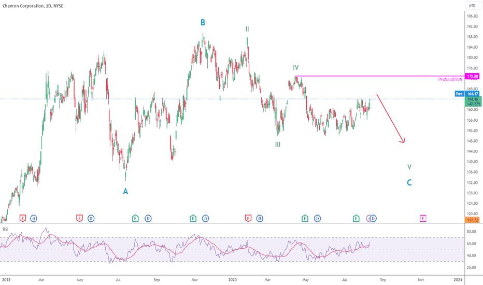Click the 2024 label on the time axis

(x=458, y=280)
